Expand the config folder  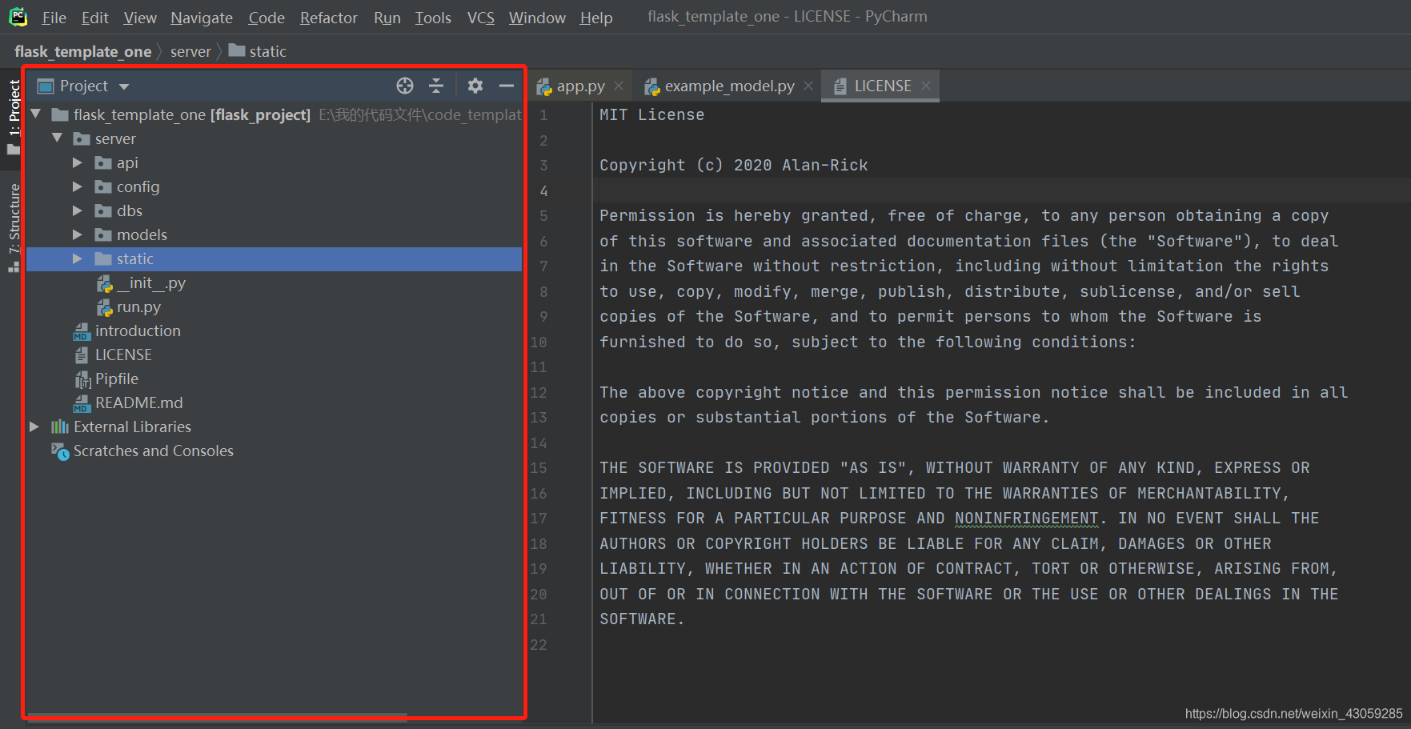point(78,187)
